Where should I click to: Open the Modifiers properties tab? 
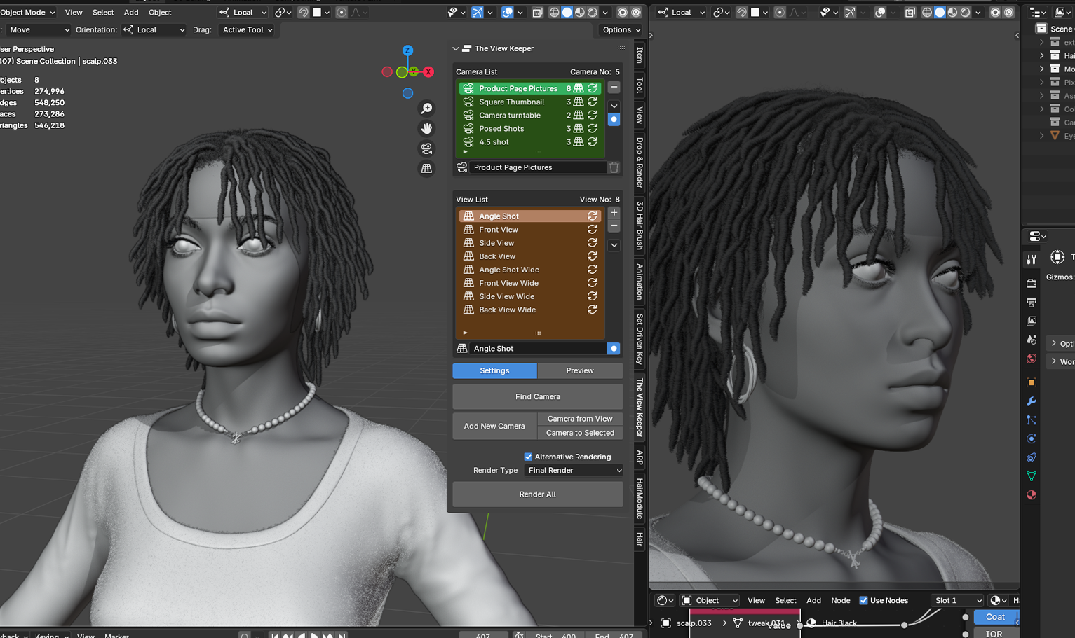click(1032, 401)
